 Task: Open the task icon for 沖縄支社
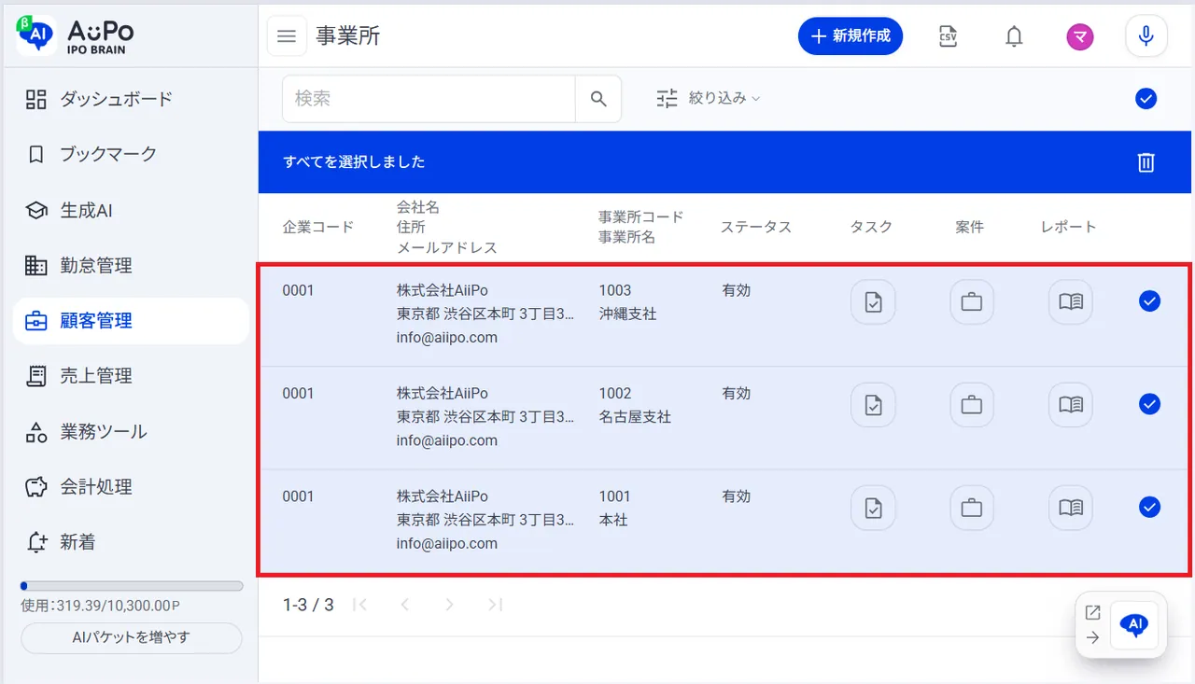click(873, 302)
